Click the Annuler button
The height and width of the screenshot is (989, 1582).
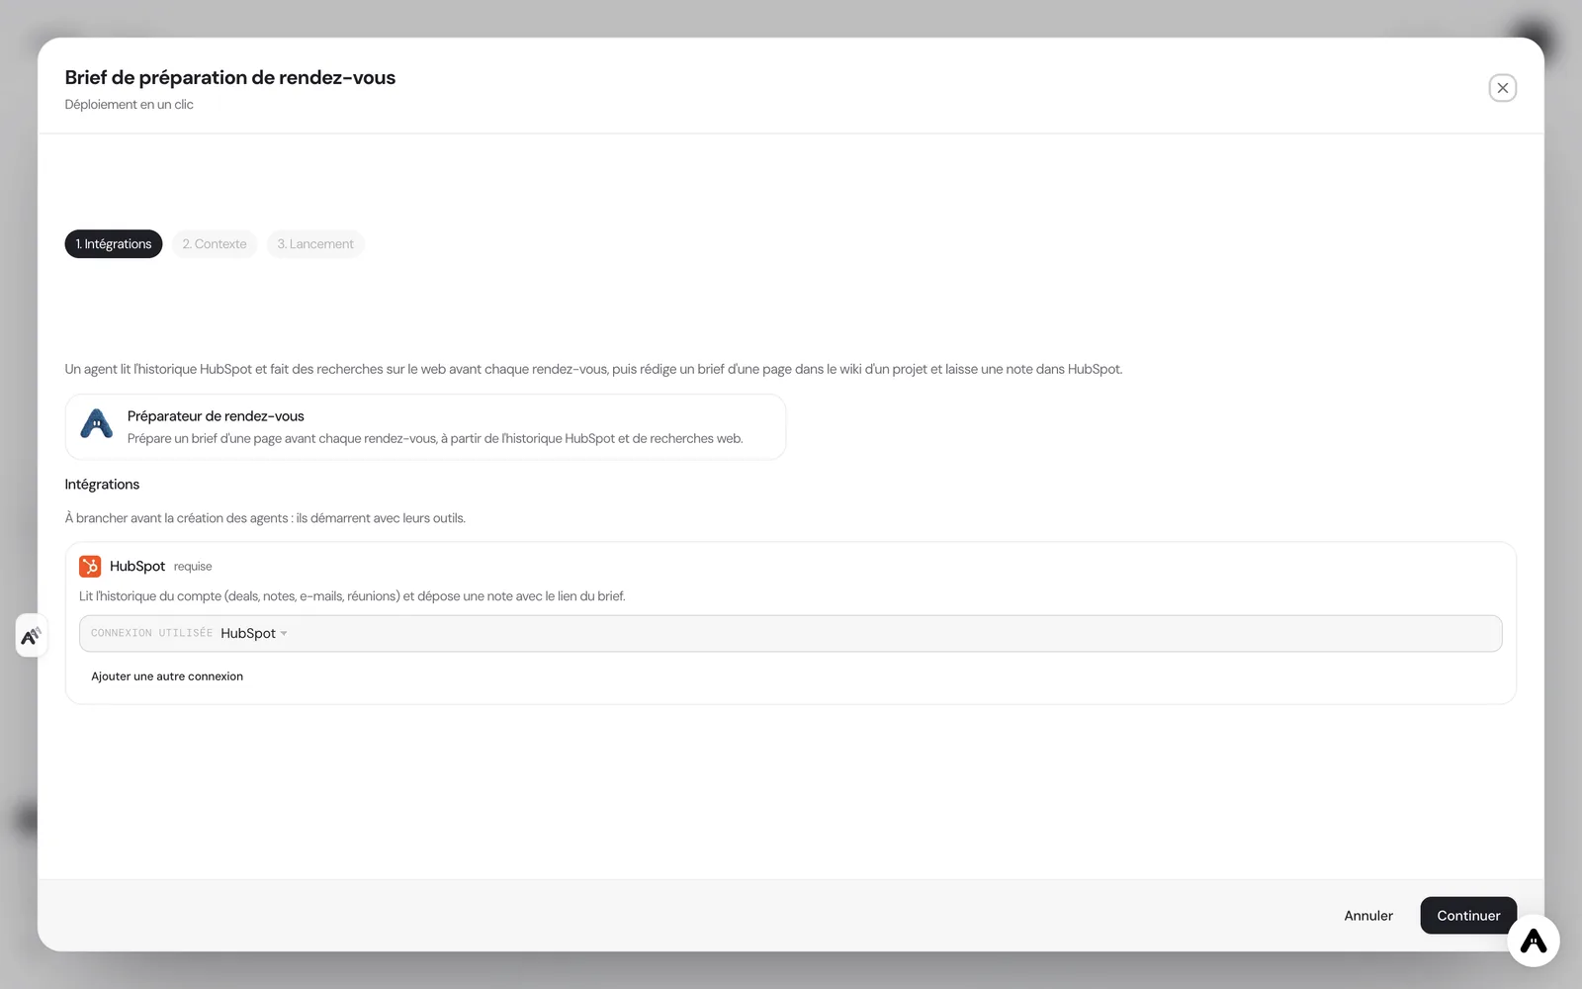coord(1368,916)
